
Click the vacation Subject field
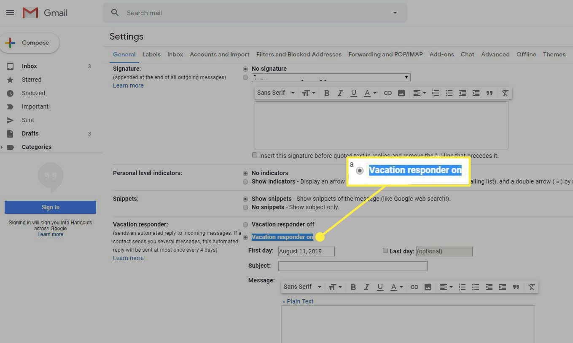353,266
